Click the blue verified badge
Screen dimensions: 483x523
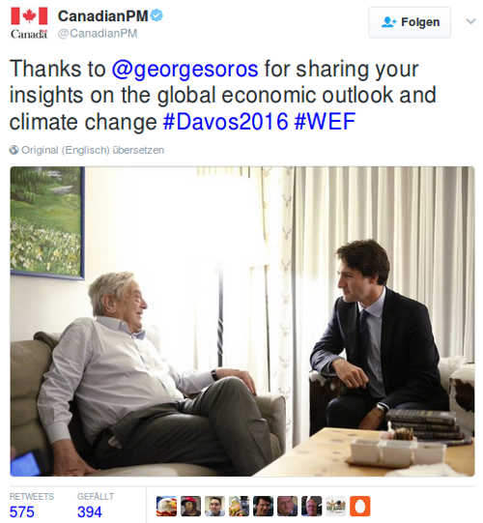point(156,15)
